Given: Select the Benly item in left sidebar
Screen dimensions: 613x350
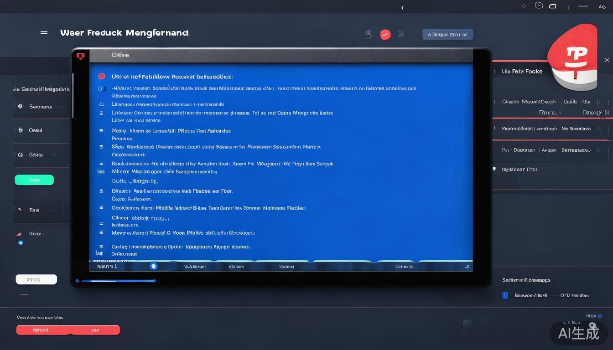Looking at the screenshot, I should (36, 155).
